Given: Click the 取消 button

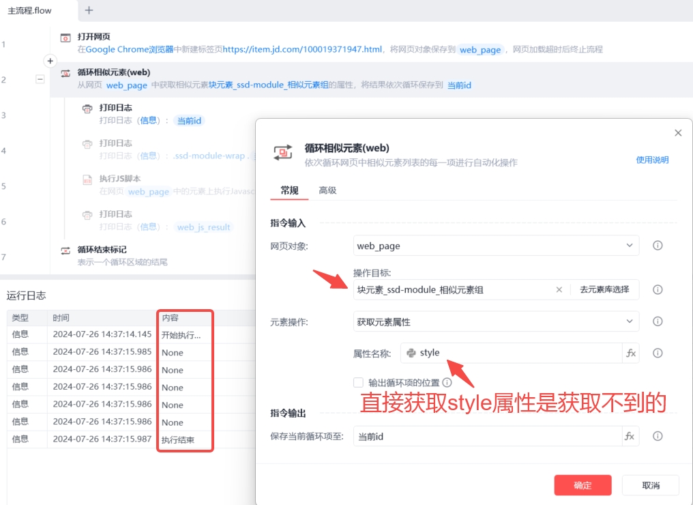Looking at the screenshot, I should click(651, 485).
